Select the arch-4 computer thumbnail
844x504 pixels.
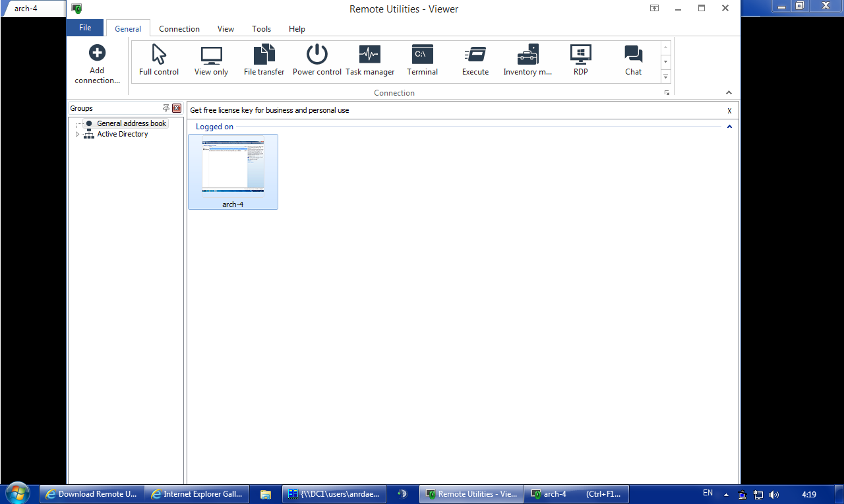point(233,172)
